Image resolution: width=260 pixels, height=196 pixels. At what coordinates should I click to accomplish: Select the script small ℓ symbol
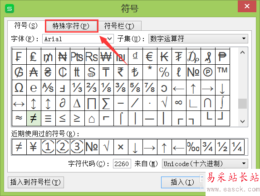click(x=179, y=72)
